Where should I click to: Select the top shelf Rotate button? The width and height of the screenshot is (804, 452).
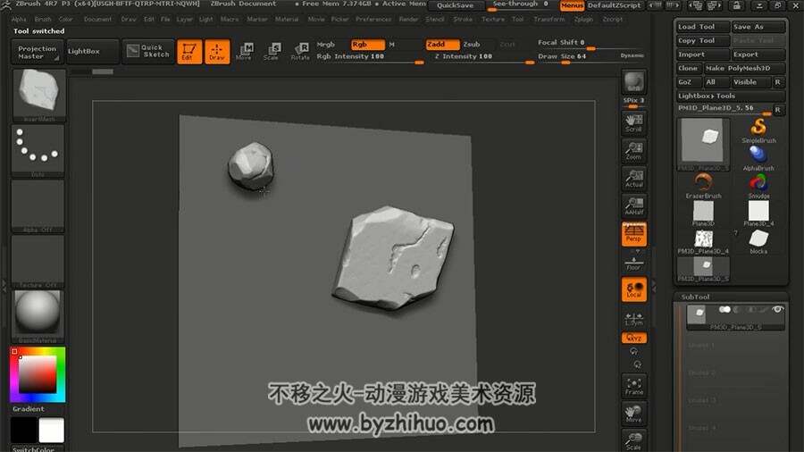(x=300, y=52)
